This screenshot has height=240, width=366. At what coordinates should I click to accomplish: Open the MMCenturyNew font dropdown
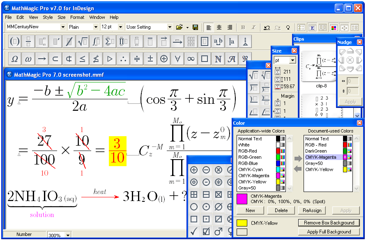pos(64,26)
